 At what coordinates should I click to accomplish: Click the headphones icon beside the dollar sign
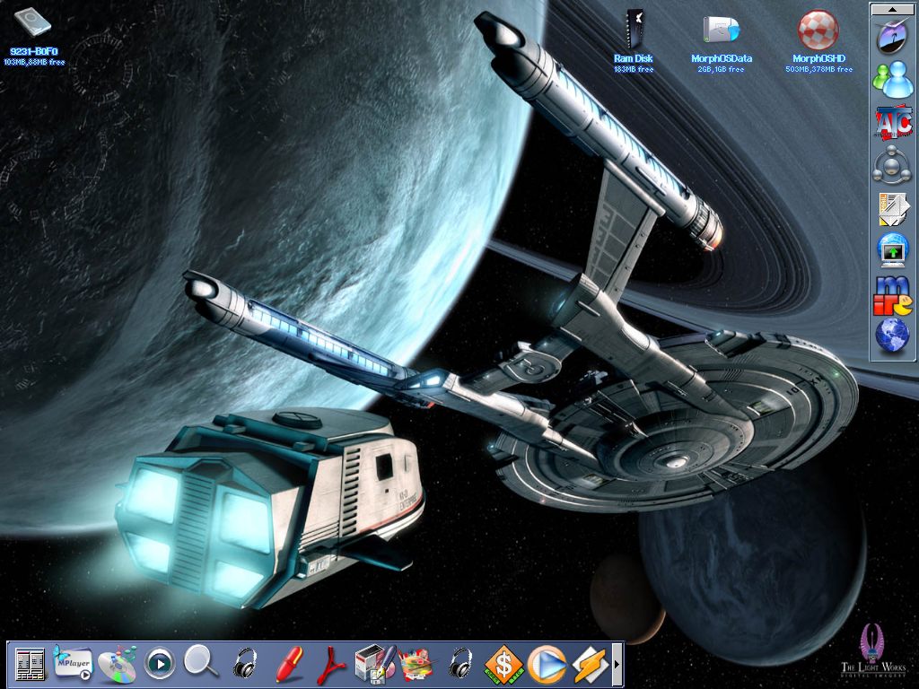[460, 663]
